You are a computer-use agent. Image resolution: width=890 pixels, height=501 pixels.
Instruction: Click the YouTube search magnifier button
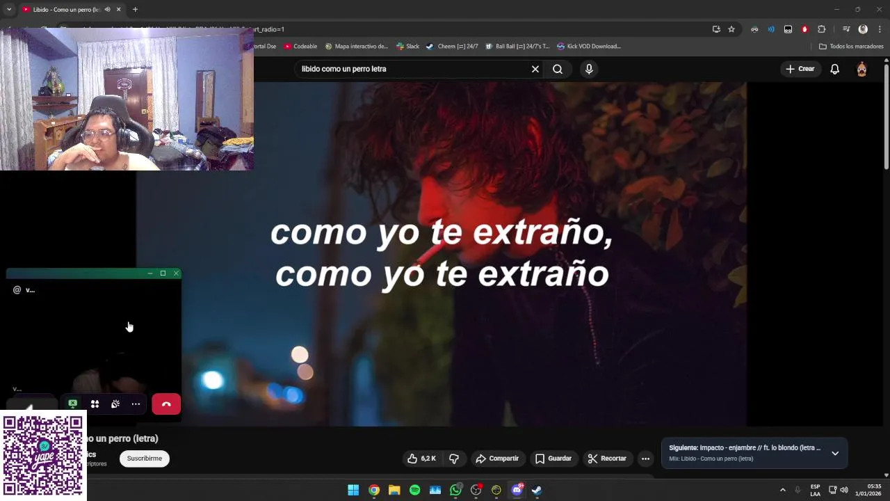tap(558, 69)
